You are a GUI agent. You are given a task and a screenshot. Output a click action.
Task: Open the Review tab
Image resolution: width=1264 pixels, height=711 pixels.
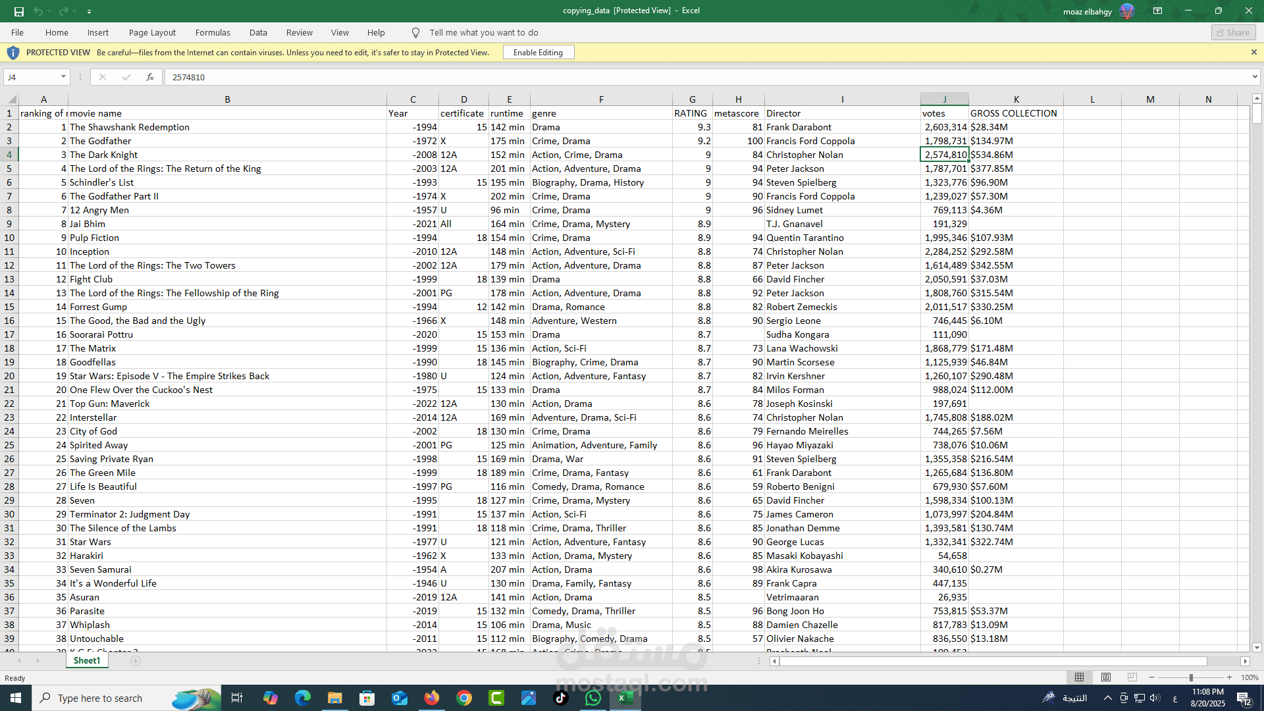pyautogui.click(x=300, y=32)
